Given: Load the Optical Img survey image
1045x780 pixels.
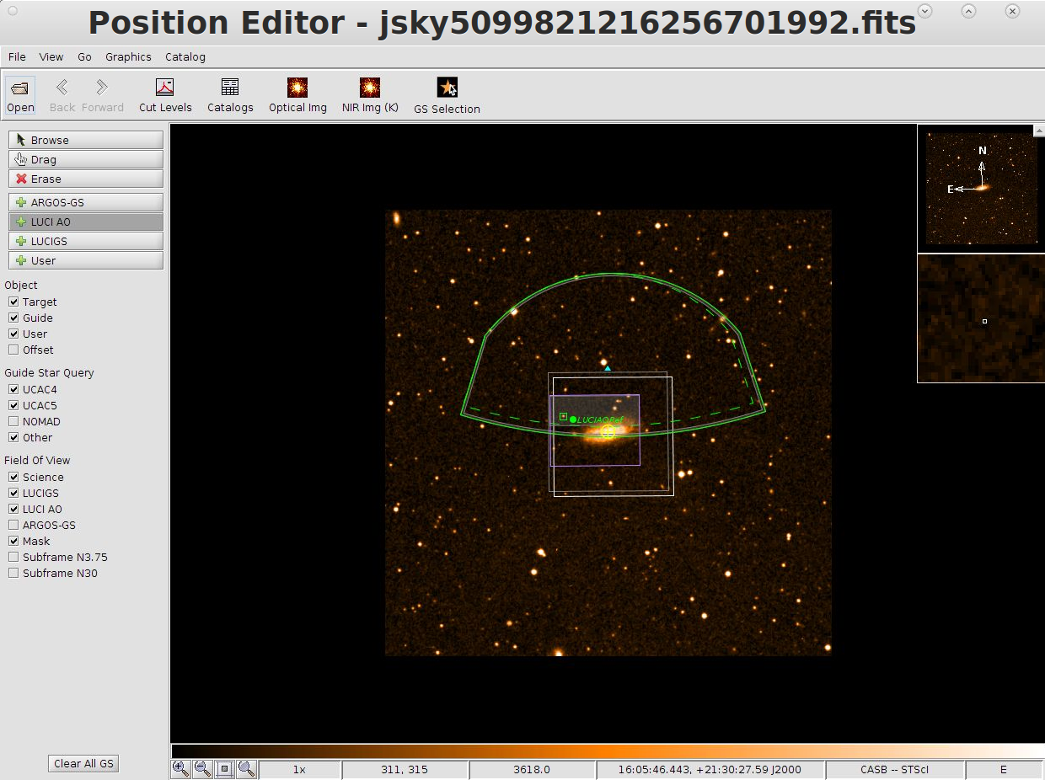Looking at the screenshot, I should click(x=297, y=95).
